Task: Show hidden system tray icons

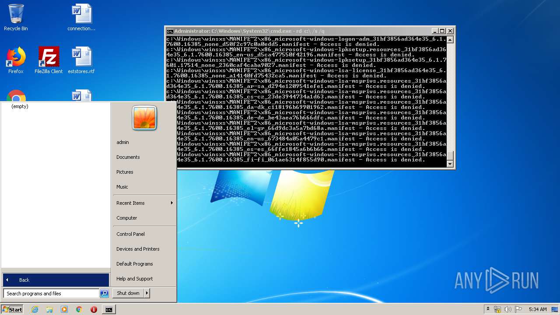Action: pyautogui.click(x=488, y=309)
